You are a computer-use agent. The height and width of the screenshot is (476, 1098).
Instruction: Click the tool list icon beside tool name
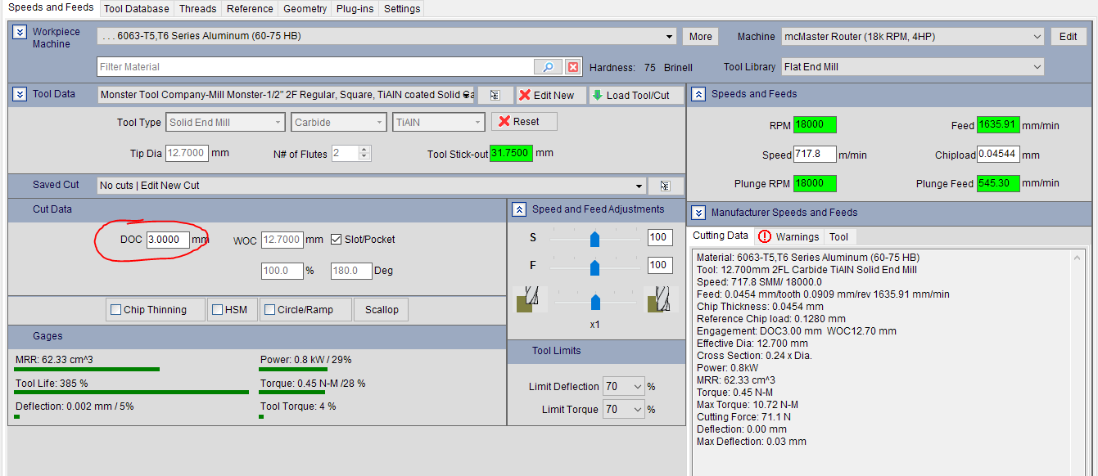495,95
